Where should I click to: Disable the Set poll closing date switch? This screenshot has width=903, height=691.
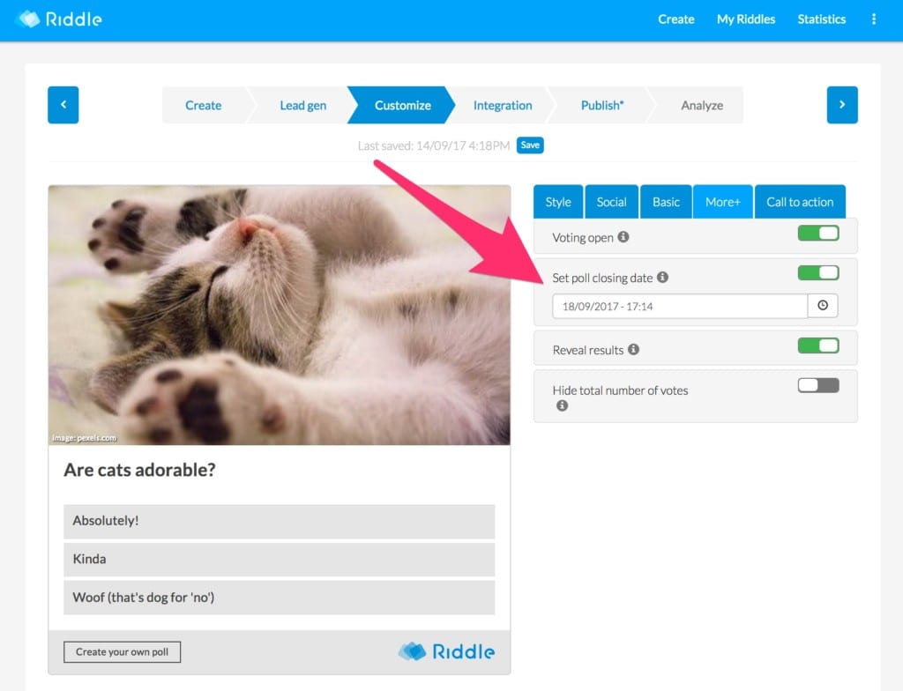tap(818, 273)
